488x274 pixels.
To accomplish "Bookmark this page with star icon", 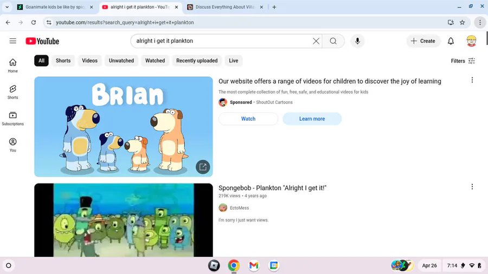I will (462, 22).
